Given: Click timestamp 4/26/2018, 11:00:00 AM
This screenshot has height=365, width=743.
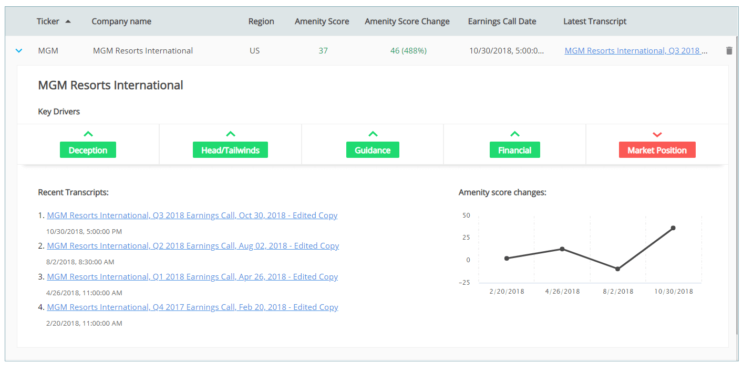Looking at the screenshot, I should (x=84, y=293).
